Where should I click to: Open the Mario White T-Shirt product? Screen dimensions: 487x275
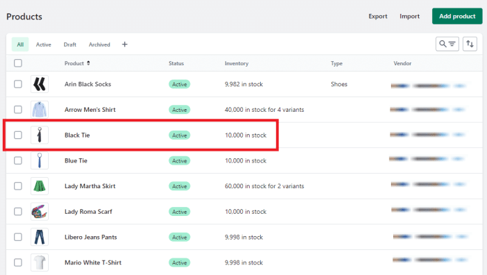pyautogui.click(x=93, y=262)
